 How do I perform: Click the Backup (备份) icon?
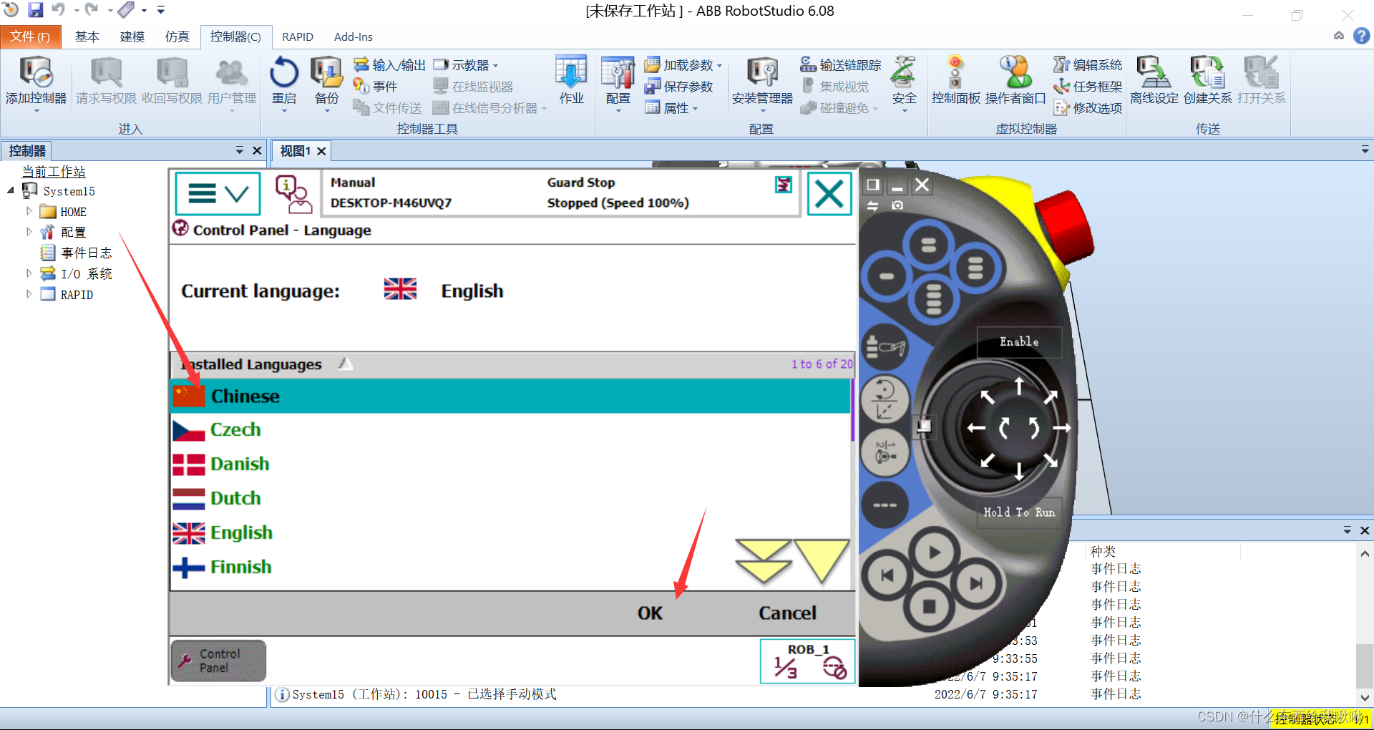326,81
